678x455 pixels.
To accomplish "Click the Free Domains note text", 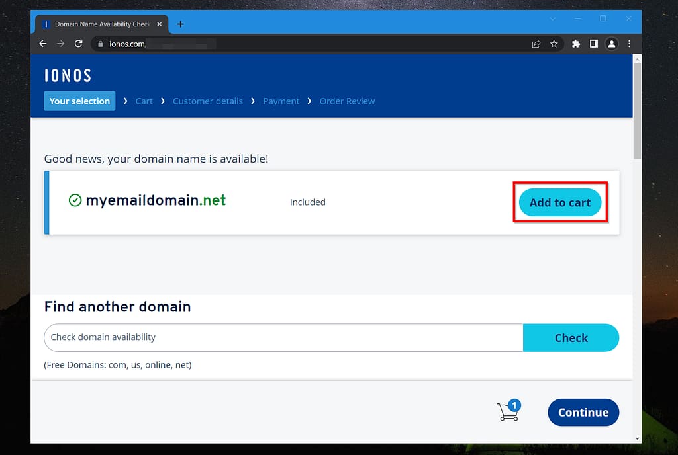I will point(118,365).
